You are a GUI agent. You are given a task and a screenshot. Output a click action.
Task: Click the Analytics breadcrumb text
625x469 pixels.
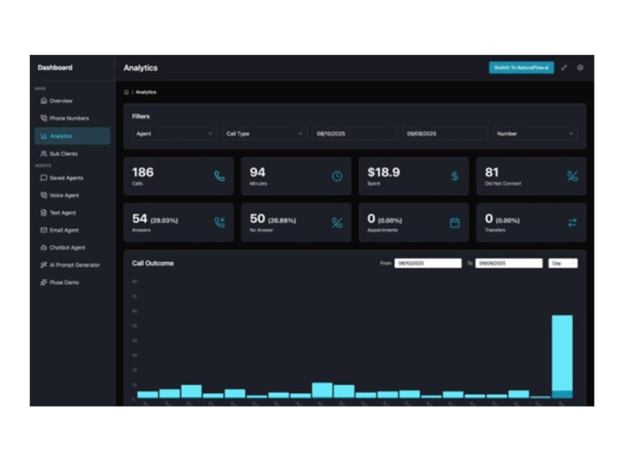coord(146,92)
